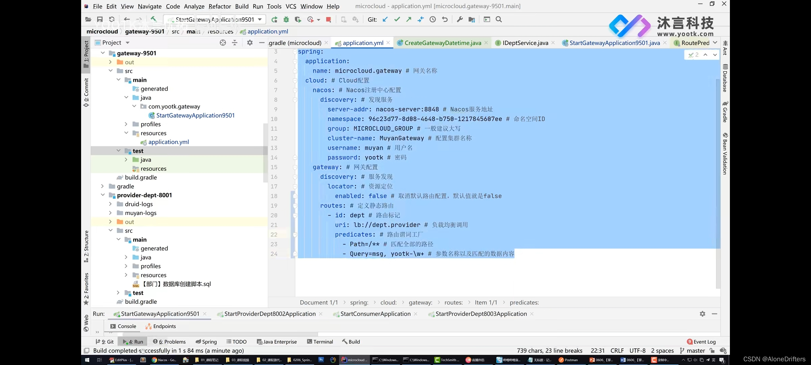This screenshot has height=365, width=811.
Task: Toggle the Favorites side tool window
Action: point(86,289)
